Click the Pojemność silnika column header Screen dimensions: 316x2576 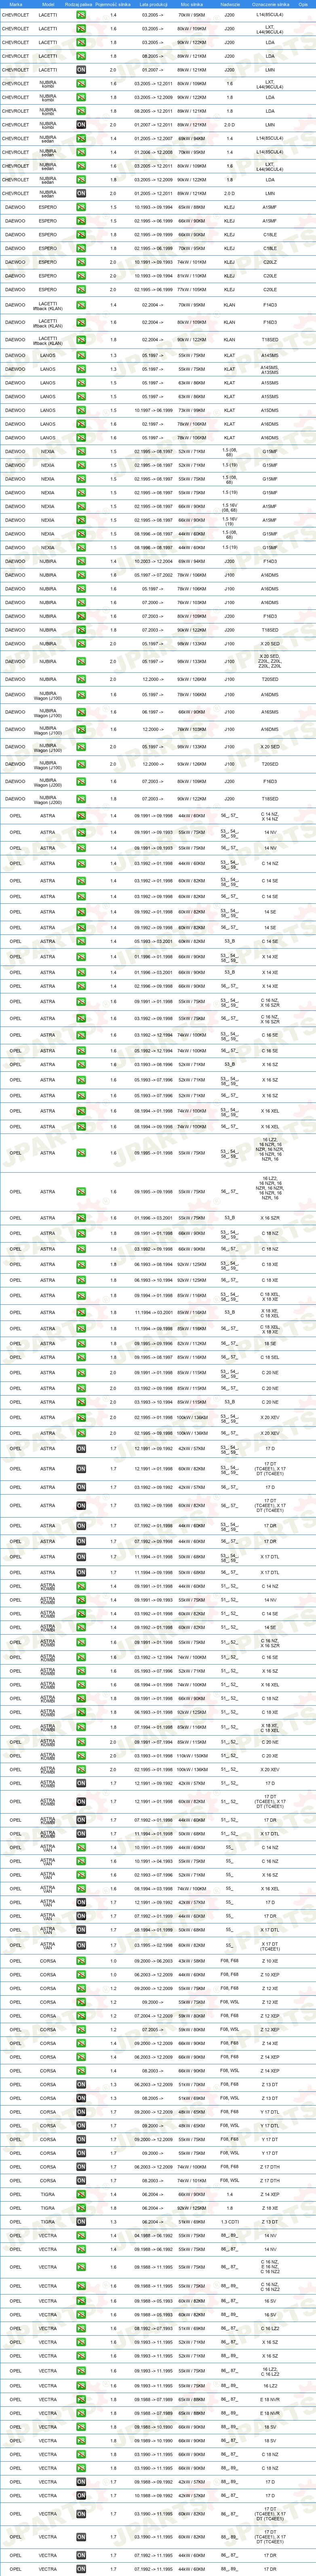[x=113, y=4]
